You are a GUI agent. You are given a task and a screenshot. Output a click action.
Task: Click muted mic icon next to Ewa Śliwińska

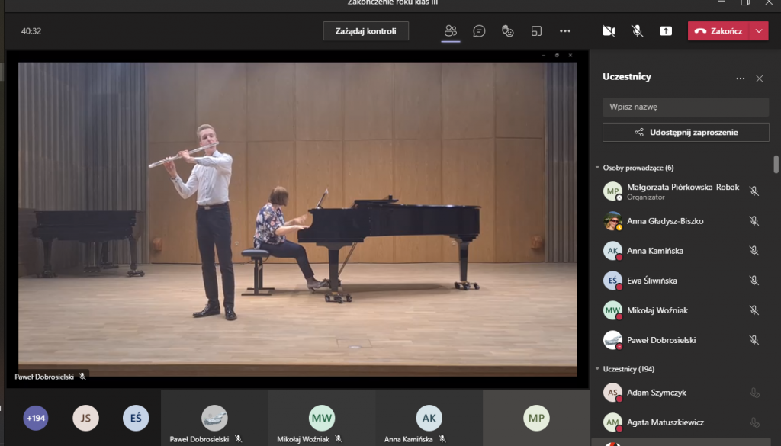click(x=754, y=281)
